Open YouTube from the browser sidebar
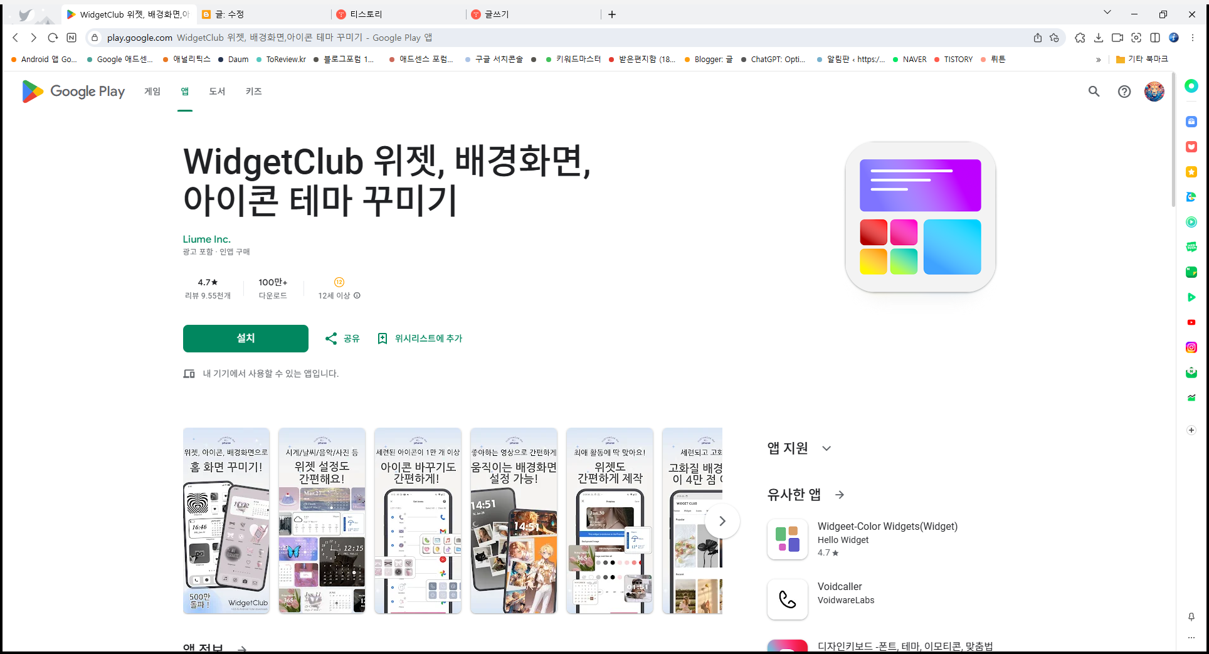The height and width of the screenshot is (654, 1209). (x=1191, y=322)
